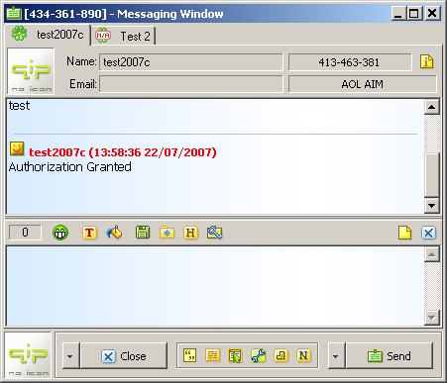The width and height of the screenshot is (447, 383).
Task: Click the title bar message window icon
Action: (x=14, y=14)
